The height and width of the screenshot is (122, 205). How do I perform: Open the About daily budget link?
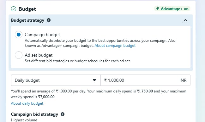tap(27, 103)
